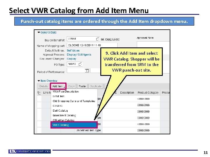Click the Name of shopping cart field
Screen dimensions: 210x157
92,45
